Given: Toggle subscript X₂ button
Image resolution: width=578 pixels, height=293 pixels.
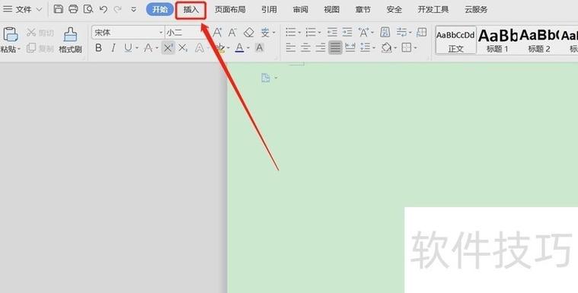Looking at the screenshot, I should (x=183, y=47).
